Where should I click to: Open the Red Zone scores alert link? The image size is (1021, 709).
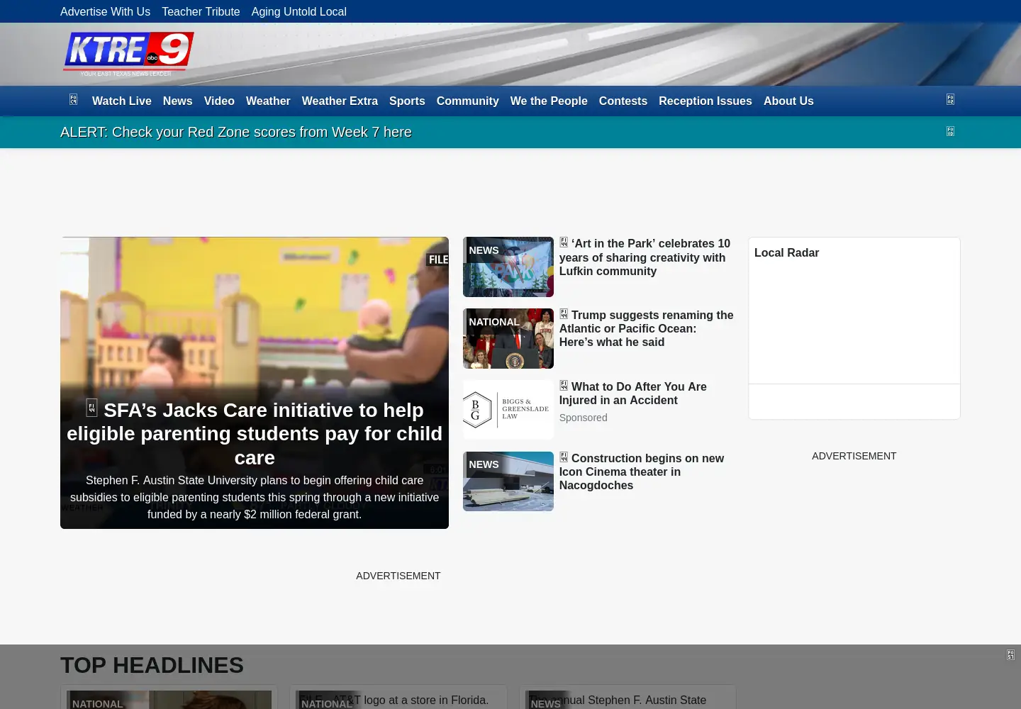point(236,133)
